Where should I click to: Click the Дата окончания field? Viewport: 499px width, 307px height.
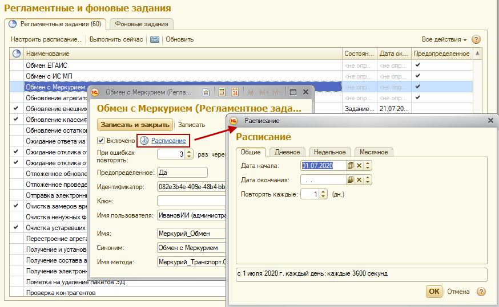tap(323, 179)
